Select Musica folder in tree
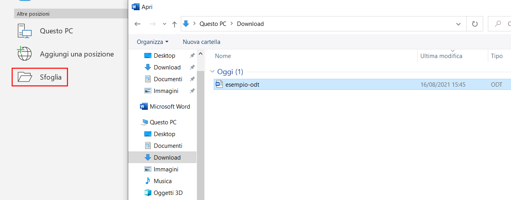The image size is (511, 200). point(162,181)
